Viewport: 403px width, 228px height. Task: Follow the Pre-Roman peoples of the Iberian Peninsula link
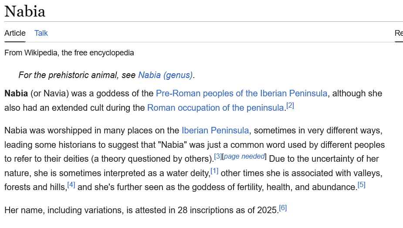point(241,93)
